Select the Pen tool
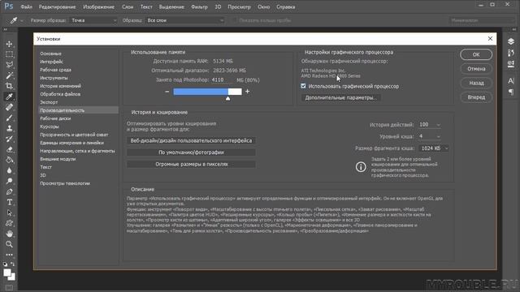 [9, 191]
